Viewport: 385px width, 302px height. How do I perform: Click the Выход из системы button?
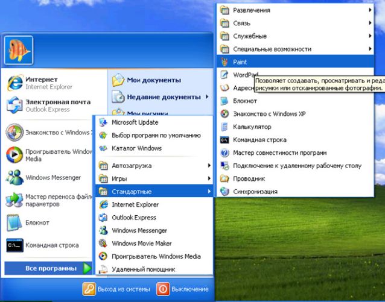116,289
